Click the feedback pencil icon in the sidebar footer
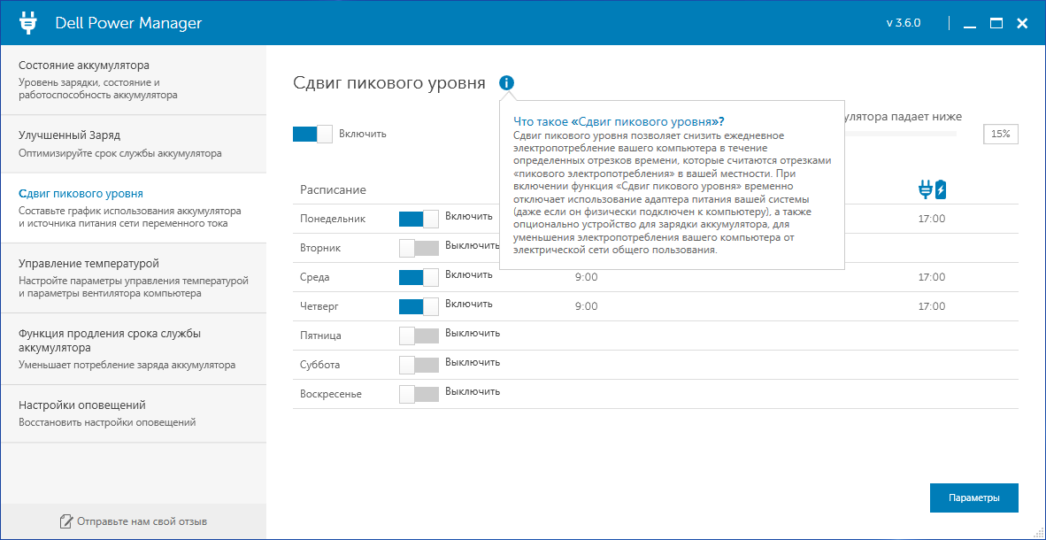Image resolution: width=1046 pixels, height=540 pixels. [65, 521]
